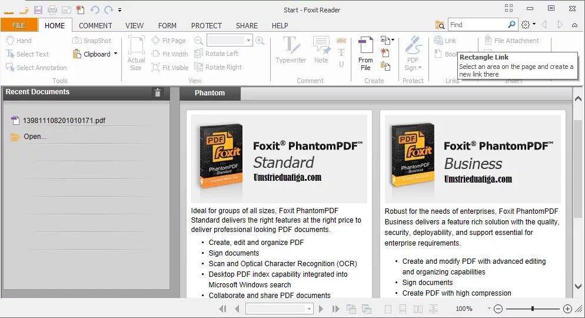Image resolution: width=585 pixels, height=318 pixels.
Task: Switch to the HELP tab
Action: (280, 26)
